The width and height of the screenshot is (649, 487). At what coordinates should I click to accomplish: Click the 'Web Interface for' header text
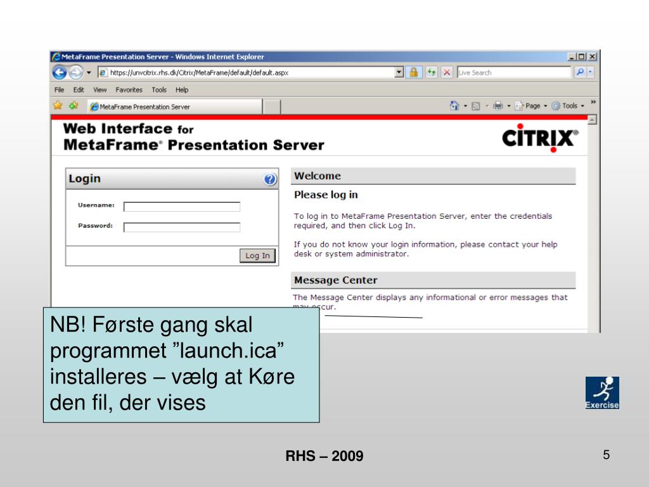pos(128,129)
